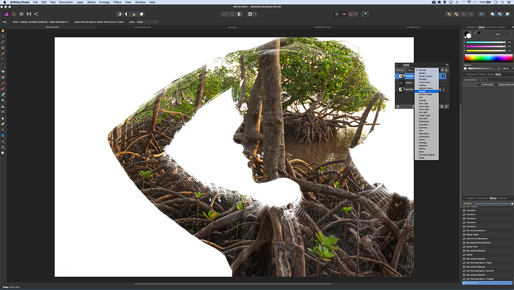Screen dimensions: 514x290
Task: Select the Crop tool
Action: pos(3,48)
